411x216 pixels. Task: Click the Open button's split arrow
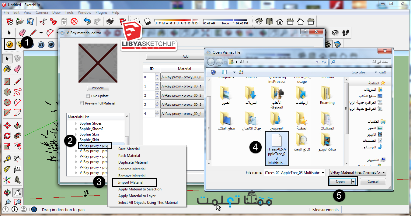click(354, 182)
